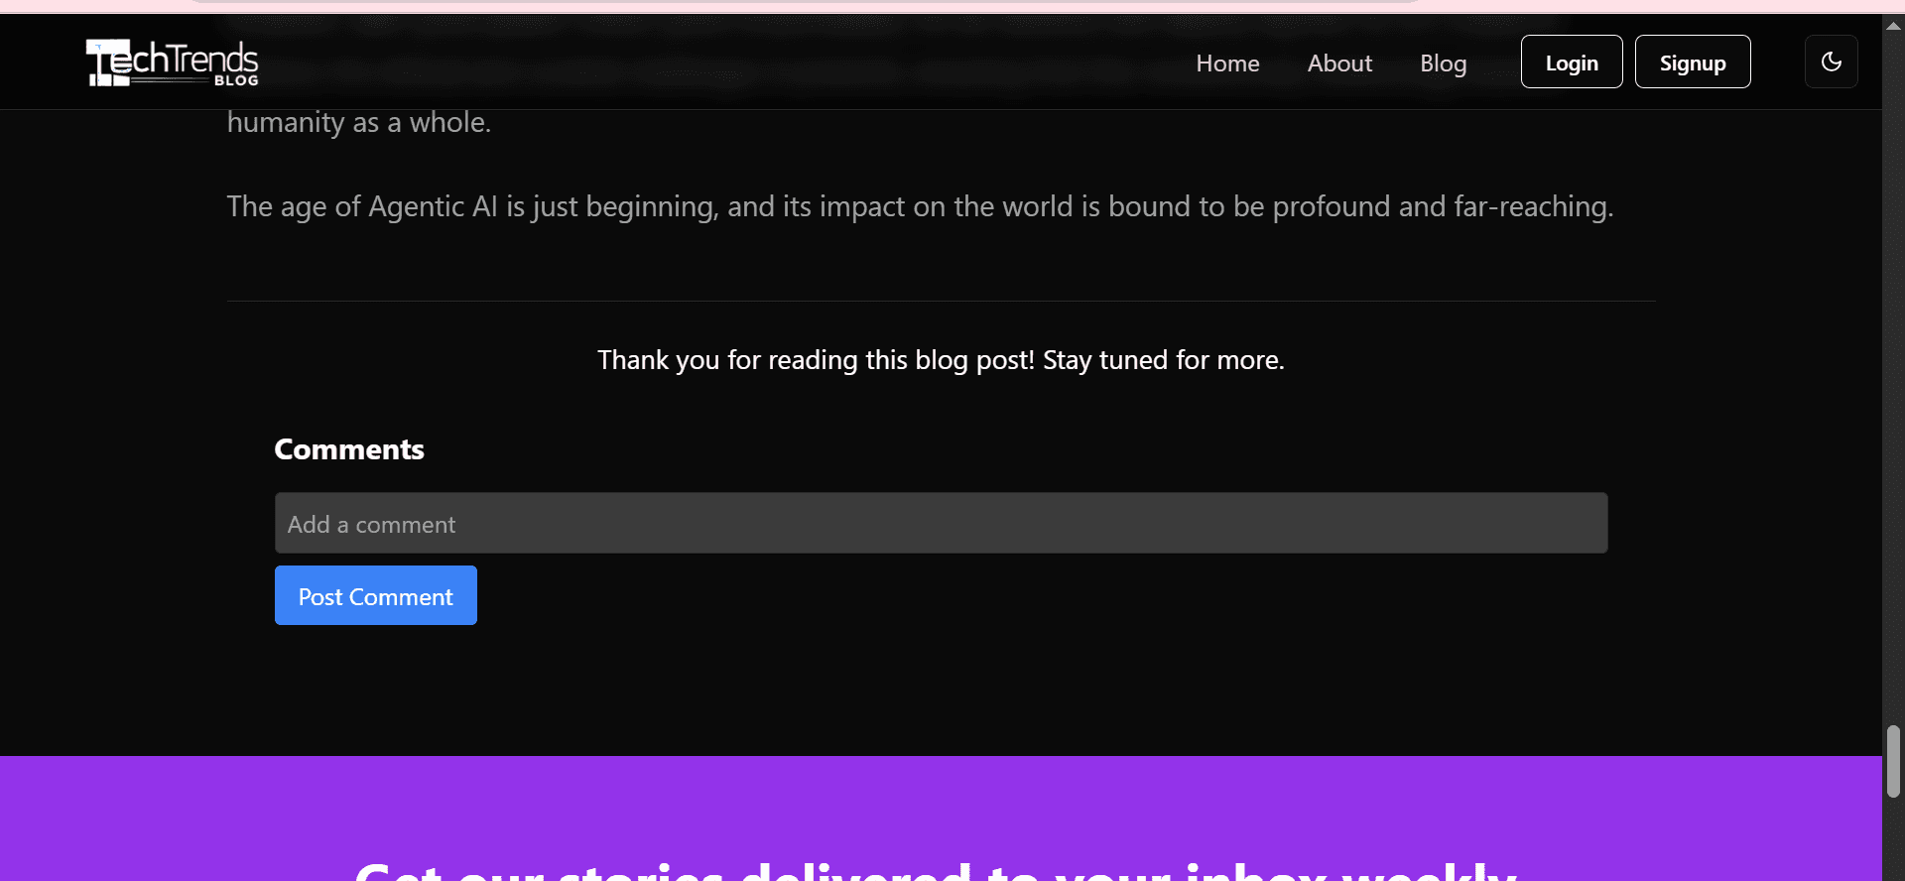Click the vertical scrollbar thumb
The height and width of the screenshot is (881, 1905).
tap(1893, 760)
